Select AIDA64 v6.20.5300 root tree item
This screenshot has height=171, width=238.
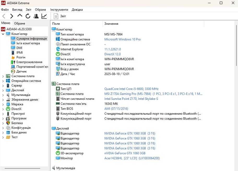[16, 29]
